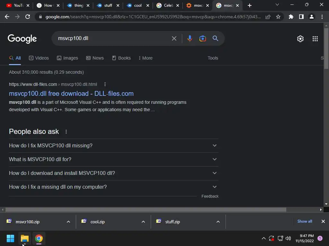Open the taskbar clock and date
Image resolution: width=329 pixels, height=246 pixels.
pos(305,238)
